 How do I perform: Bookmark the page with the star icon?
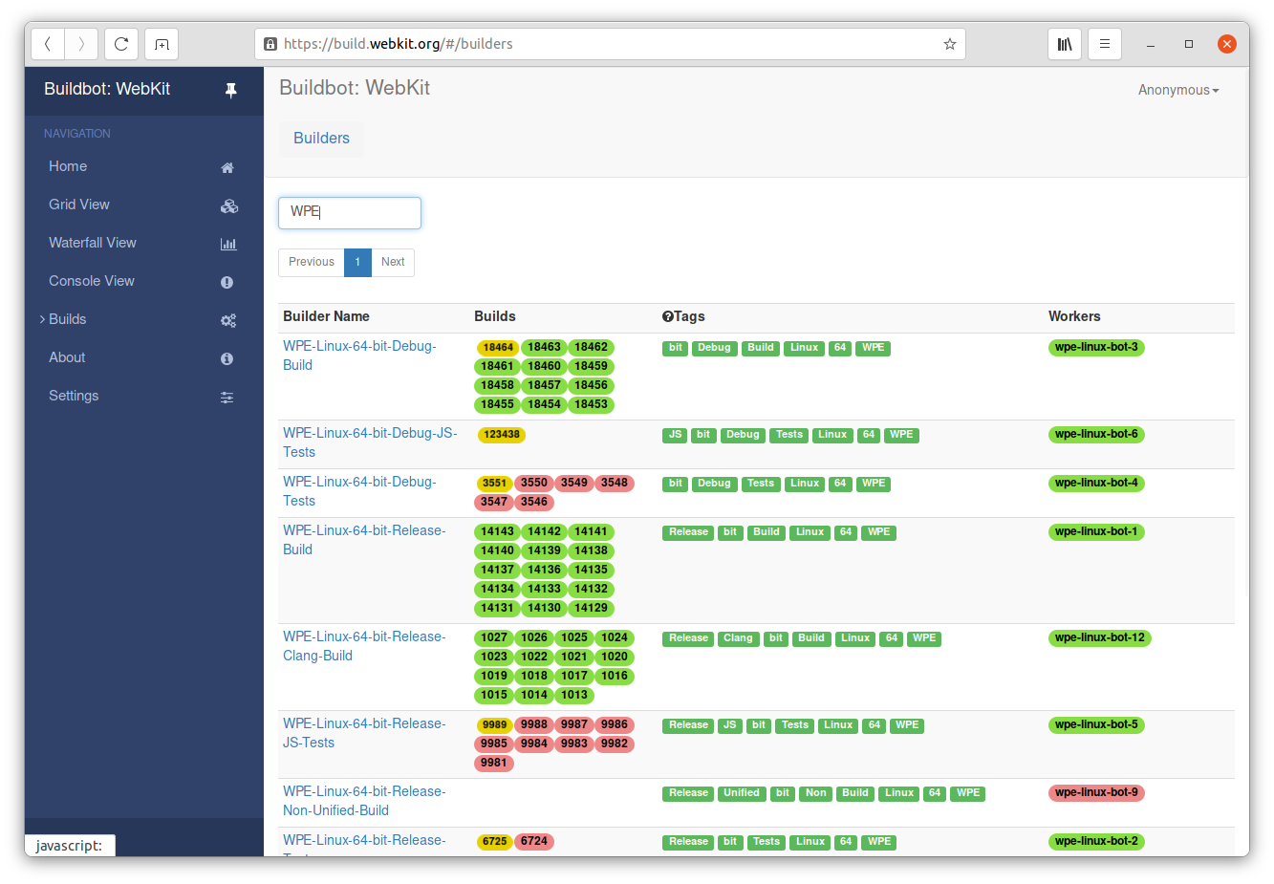pyautogui.click(x=949, y=44)
